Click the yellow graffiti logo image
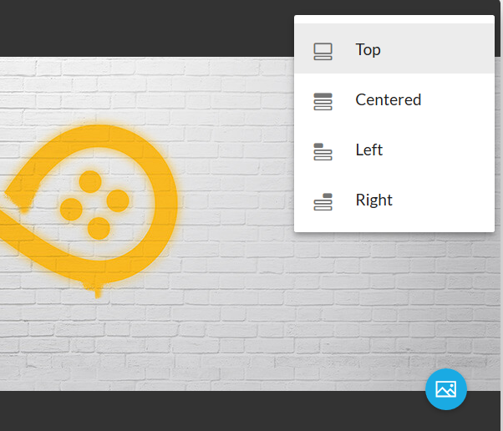Viewport: 503px width, 431px height. [89, 210]
